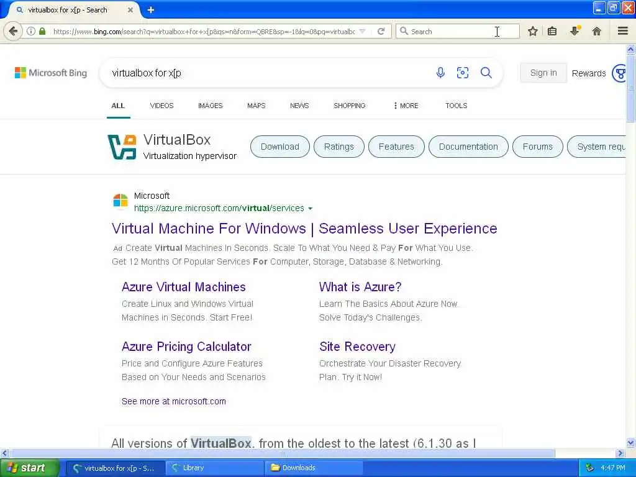Open the MORE search categories menu
This screenshot has width=636, height=477.
coord(406,106)
